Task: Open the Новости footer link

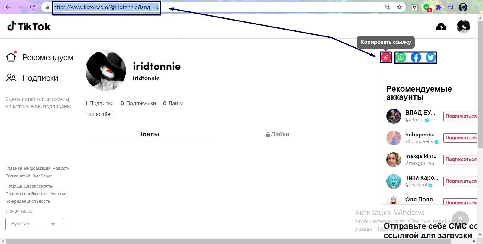Action: [x=61, y=168]
